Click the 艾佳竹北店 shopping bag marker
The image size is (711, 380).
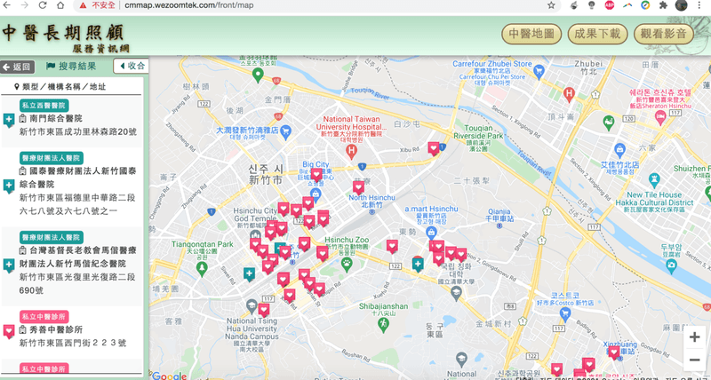click(x=619, y=148)
